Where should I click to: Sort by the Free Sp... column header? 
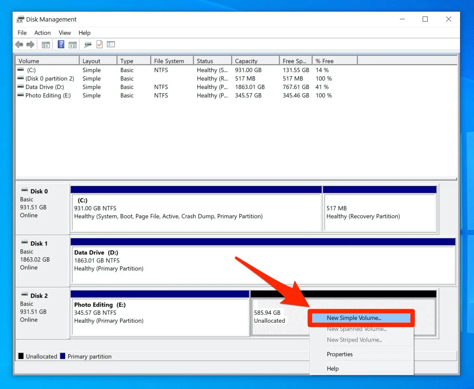296,61
